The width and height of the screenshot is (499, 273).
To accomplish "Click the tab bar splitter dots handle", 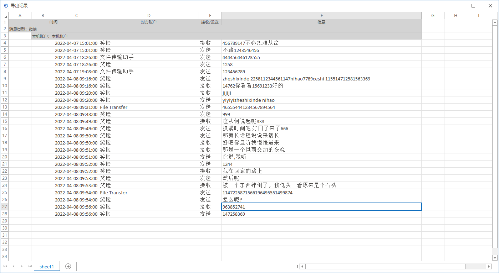I will [x=297, y=266].
